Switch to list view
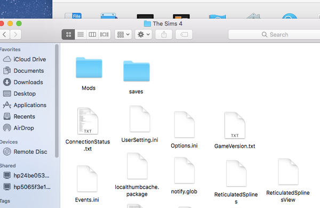 [x=81, y=35]
